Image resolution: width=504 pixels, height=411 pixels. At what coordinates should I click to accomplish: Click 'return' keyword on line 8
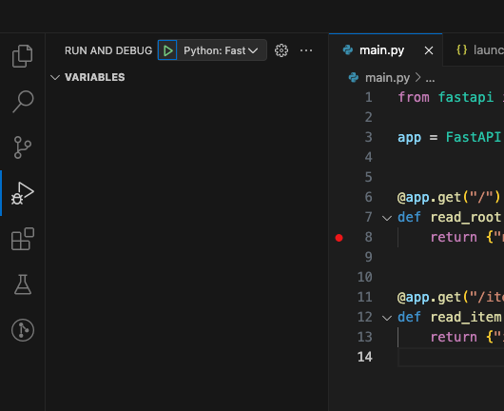coord(454,237)
